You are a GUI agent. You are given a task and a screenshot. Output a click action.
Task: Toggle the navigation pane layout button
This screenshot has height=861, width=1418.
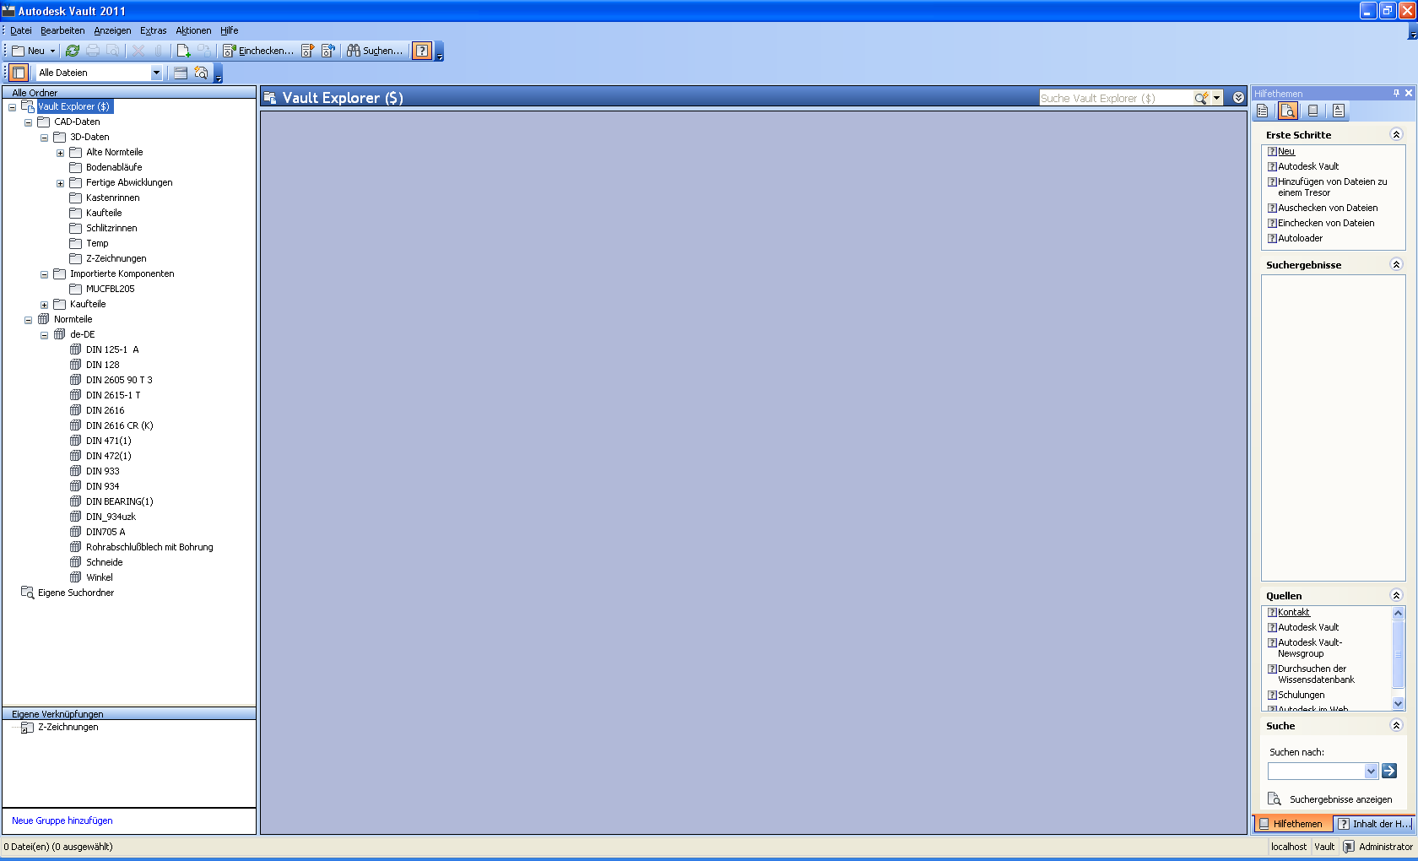pyautogui.click(x=19, y=73)
